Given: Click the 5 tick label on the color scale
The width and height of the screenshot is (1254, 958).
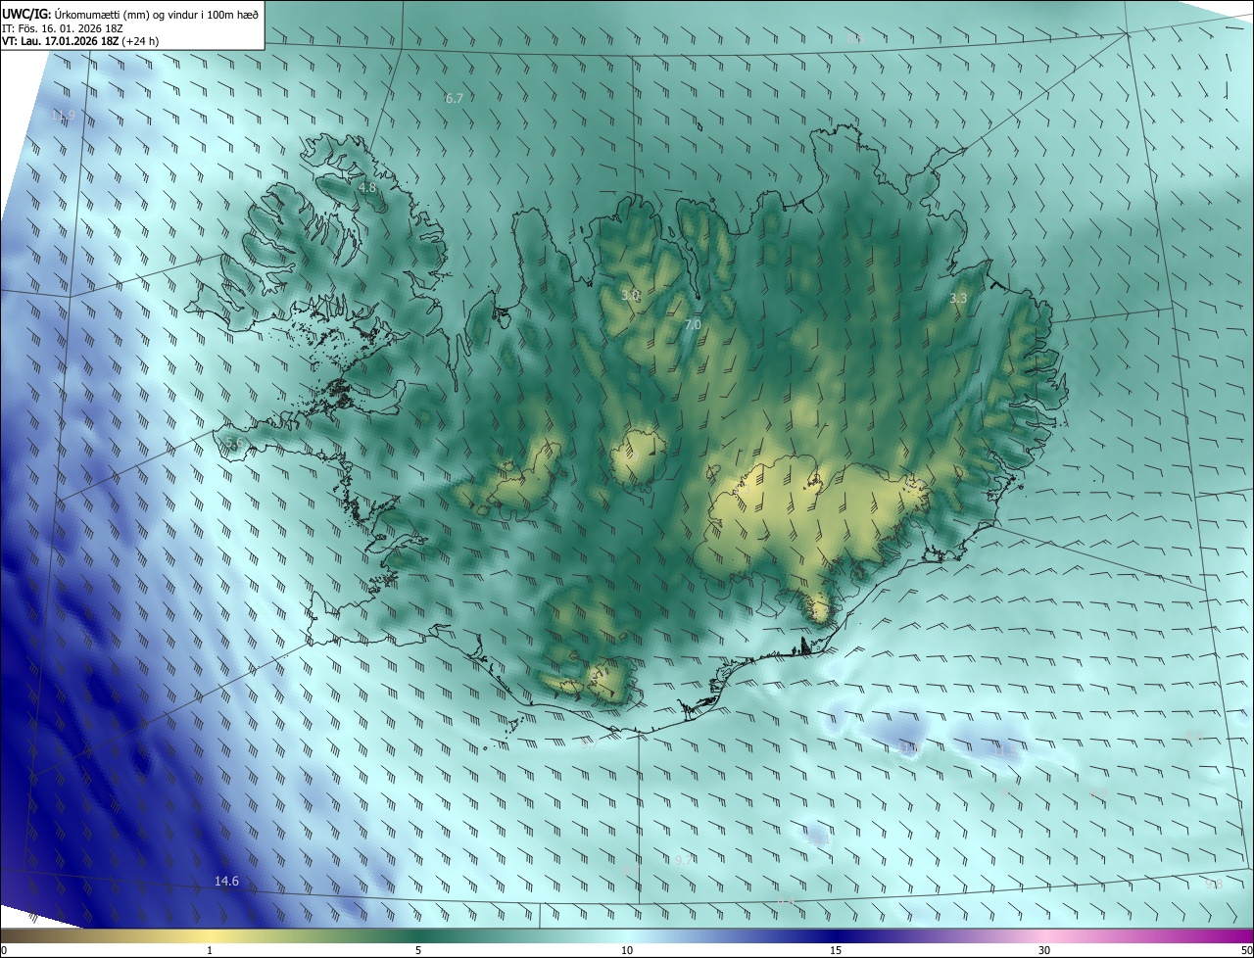Looking at the screenshot, I should (x=418, y=950).
